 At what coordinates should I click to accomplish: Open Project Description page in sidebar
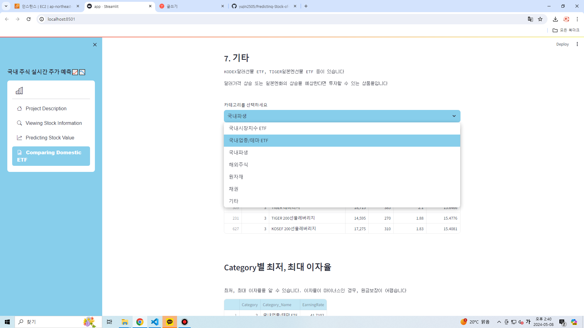[x=46, y=109]
